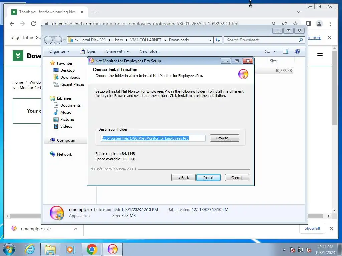Toggle the Explorer preview pane icon
342x256 pixels.
tap(285, 51)
